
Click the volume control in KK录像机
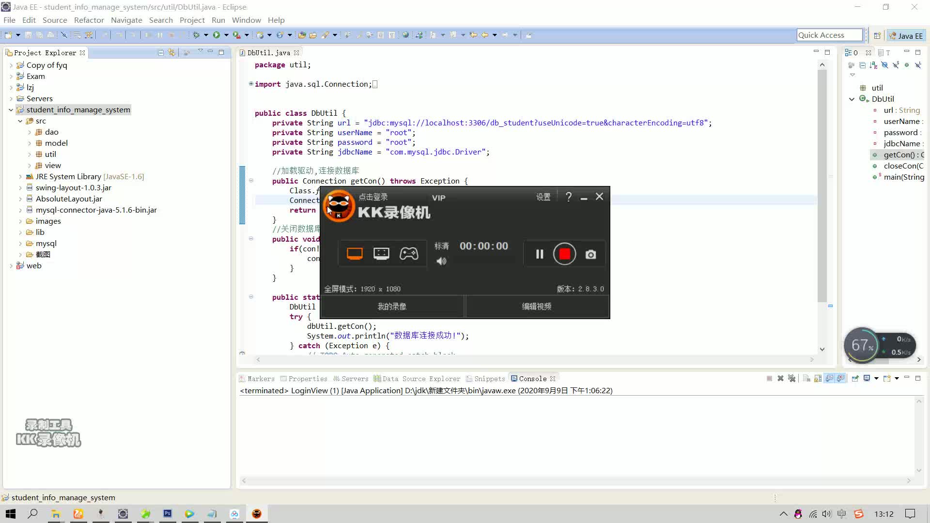click(x=441, y=261)
